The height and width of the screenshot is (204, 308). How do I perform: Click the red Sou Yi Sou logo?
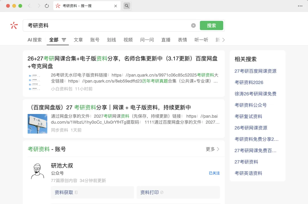tap(14, 26)
